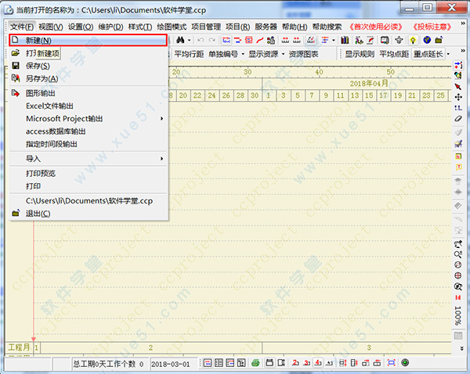Click the undo arrow icon
The image size is (470, 374).
click(201, 40)
